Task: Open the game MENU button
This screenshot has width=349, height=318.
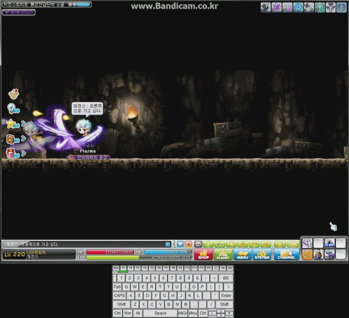Action: point(242,254)
